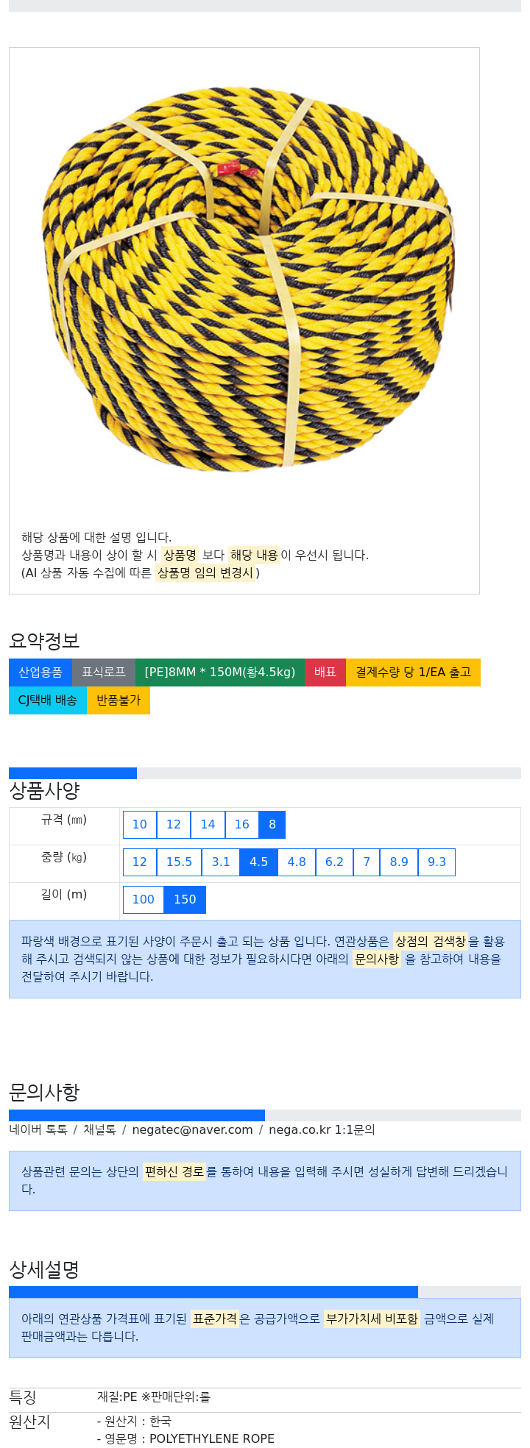530x1448 pixels.
Task: Open the yellow-black rope product image
Action: [249, 276]
